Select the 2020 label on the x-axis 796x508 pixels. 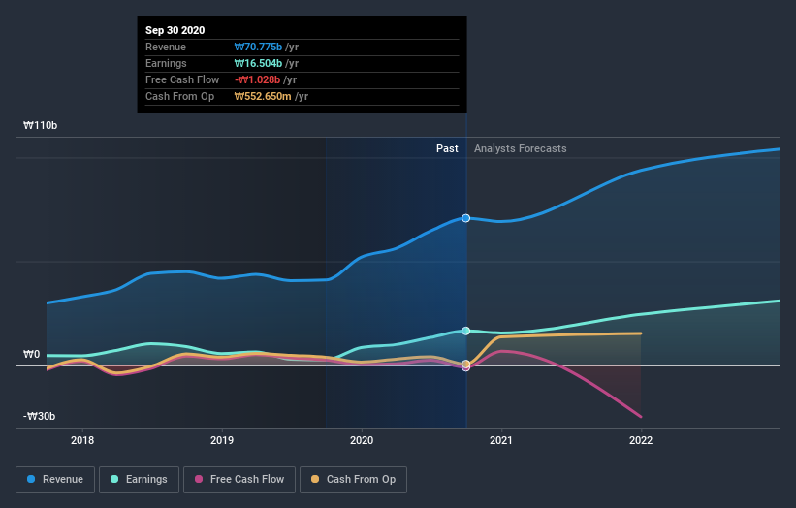(362, 440)
